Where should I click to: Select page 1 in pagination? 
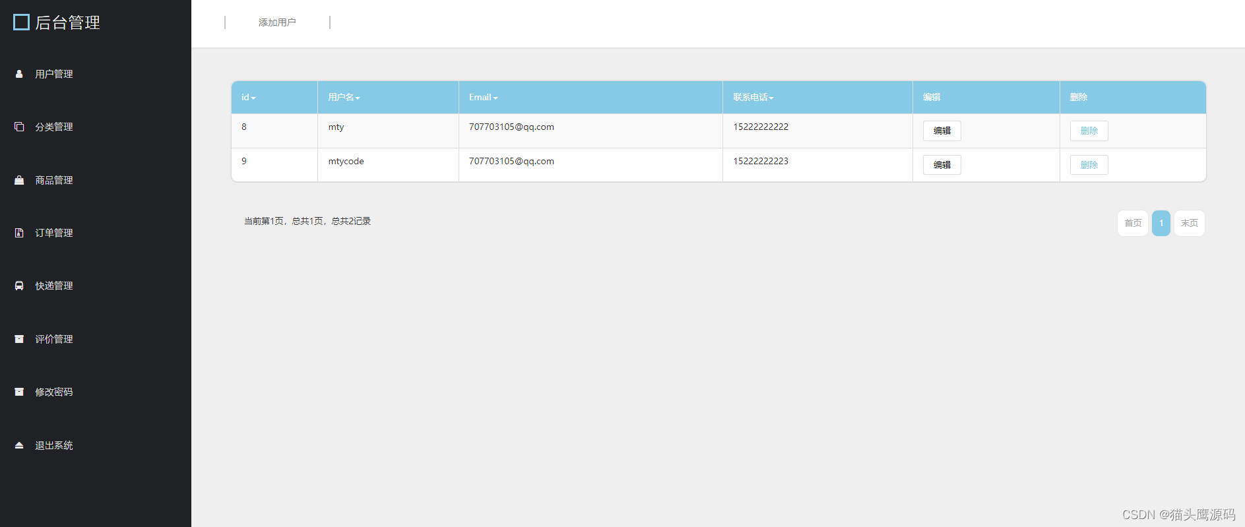[x=1161, y=223]
